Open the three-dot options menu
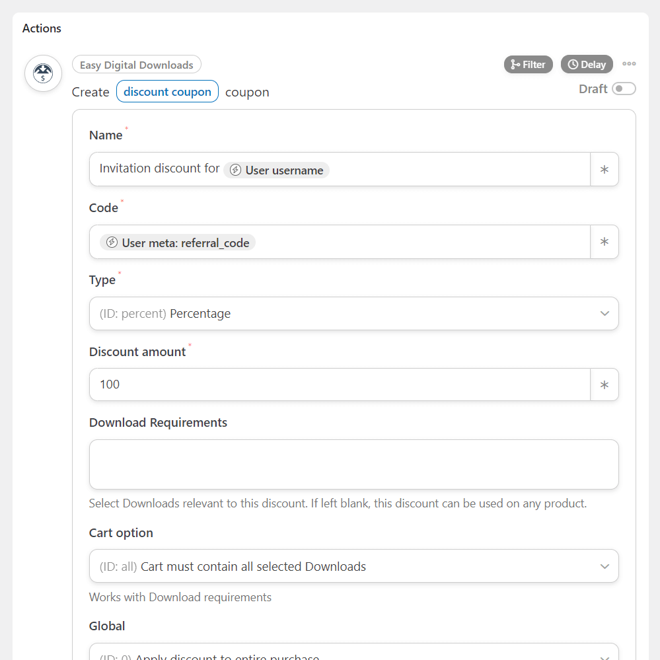Image resolution: width=660 pixels, height=660 pixels. pyautogui.click(x=629, y=63)
